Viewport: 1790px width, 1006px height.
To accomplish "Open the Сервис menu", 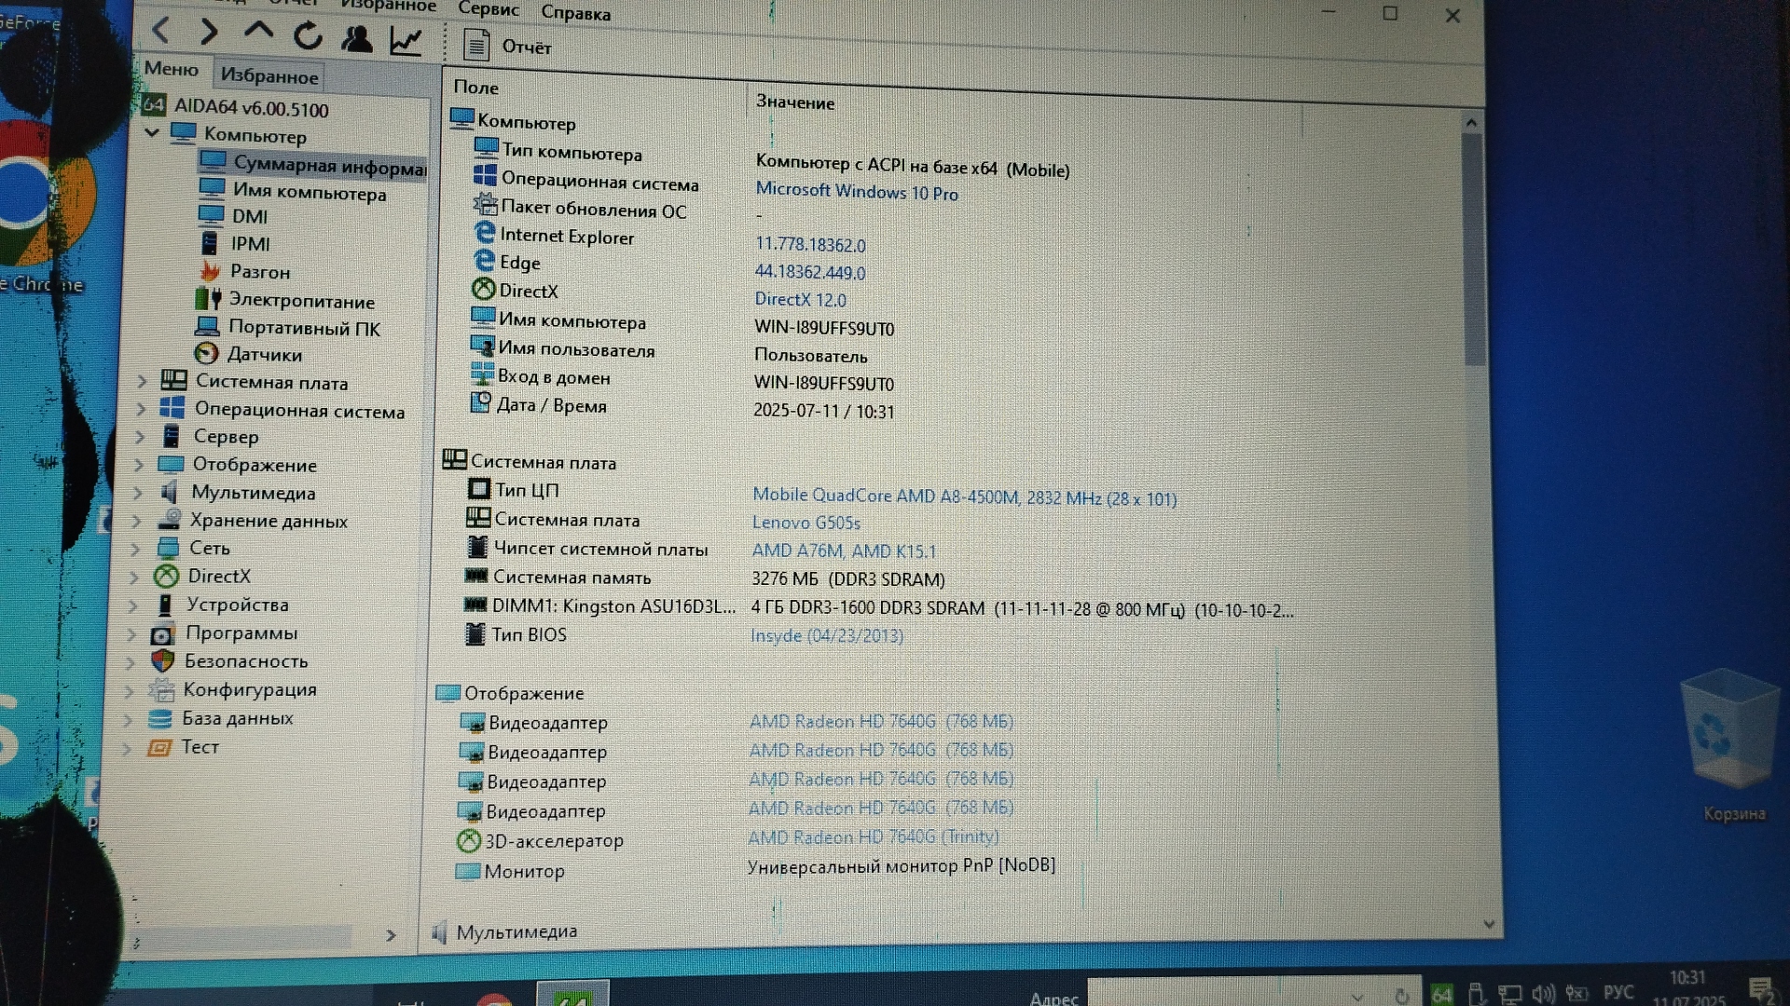I will pyautogui.click(x=488, y=9).
